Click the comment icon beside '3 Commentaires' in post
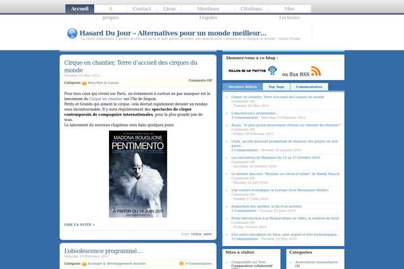The width and height of the screenshot is (404, 269). pyautogui.click(x=181, y=264)
